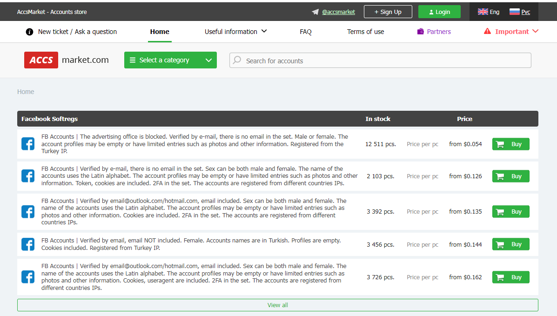
Task: Click the Telegram paper plane icon
Action: point(315,12)
